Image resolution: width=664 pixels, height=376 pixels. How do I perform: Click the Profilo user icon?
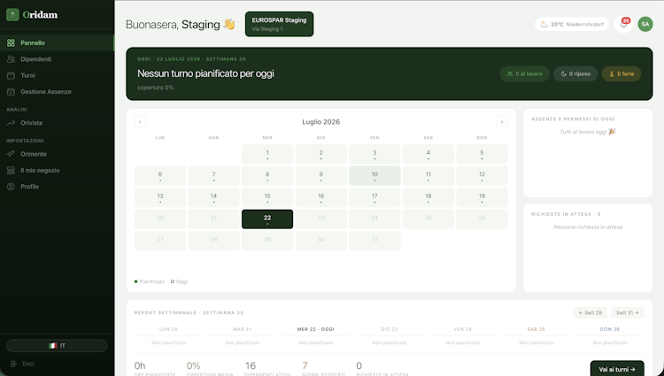(x=11, y=187)
